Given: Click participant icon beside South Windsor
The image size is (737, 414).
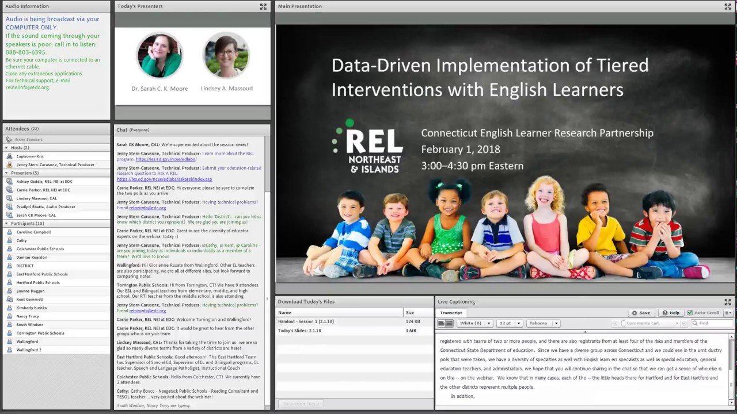Looking at the screenshot, I should click(10, 325).
